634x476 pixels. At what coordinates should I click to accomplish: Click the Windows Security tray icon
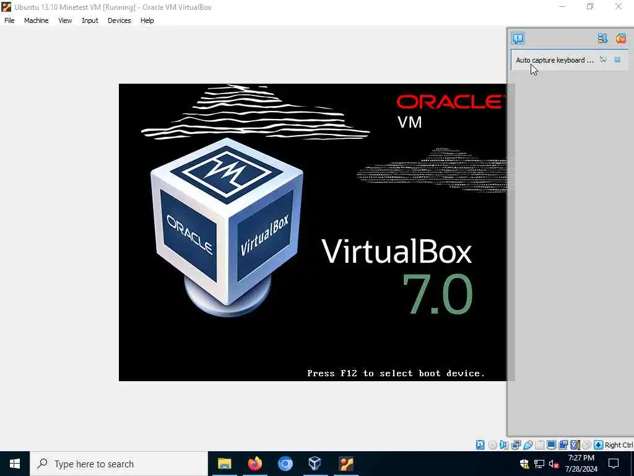coord(524,464)
